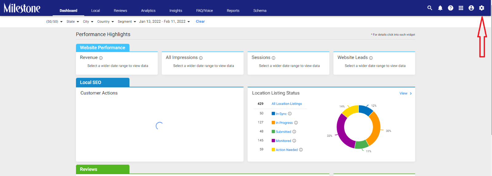The height and width of the screenshot is (176, 492).
Task: Click the purple Monitored legend swatch
Action: pyautogui.click(x=273, y=141)
